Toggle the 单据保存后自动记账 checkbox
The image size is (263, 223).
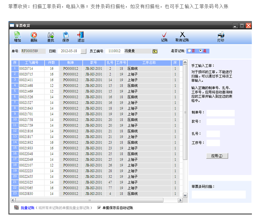pos(99,208)
